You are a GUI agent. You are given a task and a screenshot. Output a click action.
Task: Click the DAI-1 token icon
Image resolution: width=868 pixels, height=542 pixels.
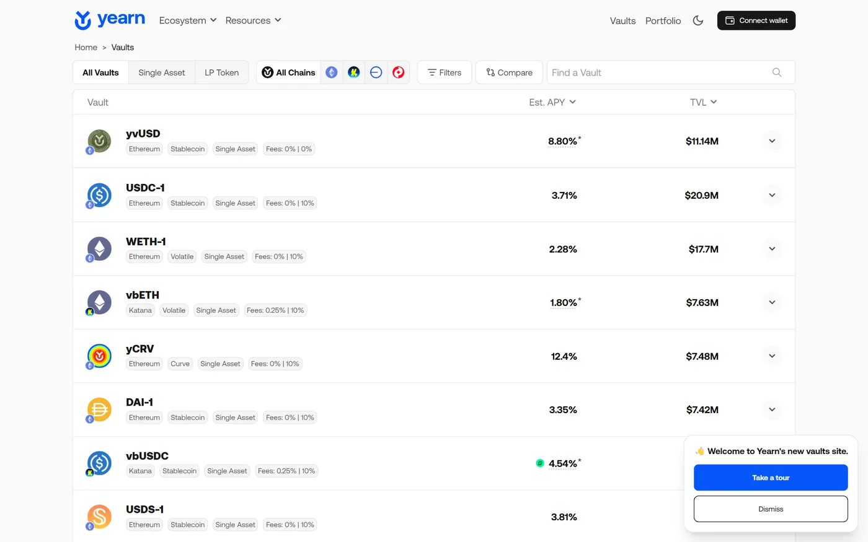(99, 409)
